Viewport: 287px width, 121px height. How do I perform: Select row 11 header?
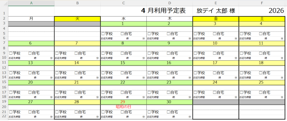click(x=4, y=63)
